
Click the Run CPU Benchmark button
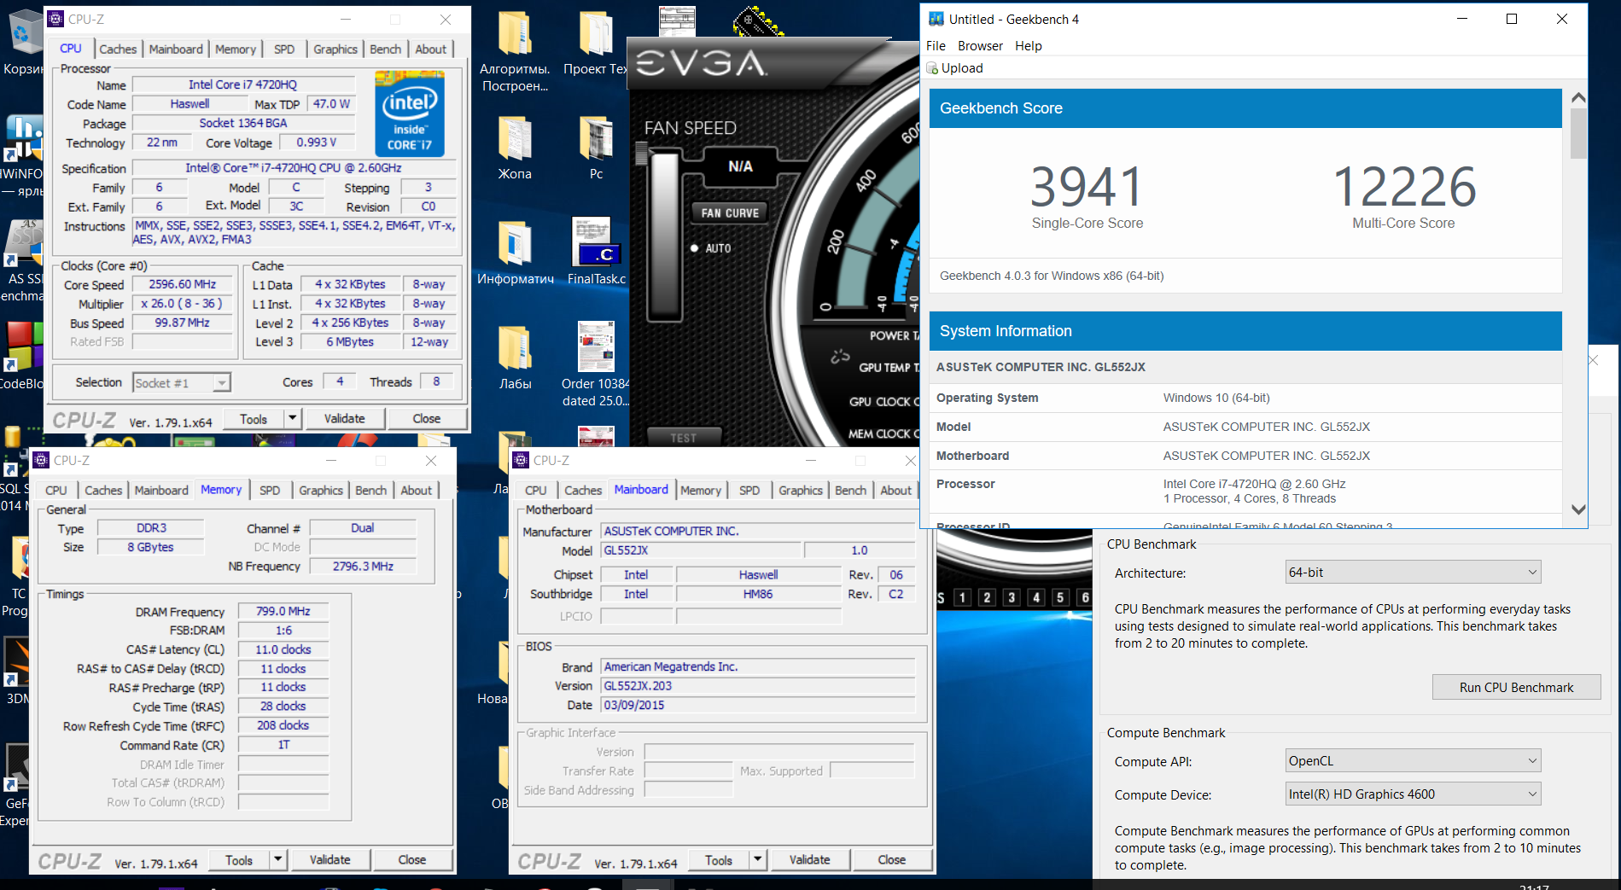[1516, 687]
